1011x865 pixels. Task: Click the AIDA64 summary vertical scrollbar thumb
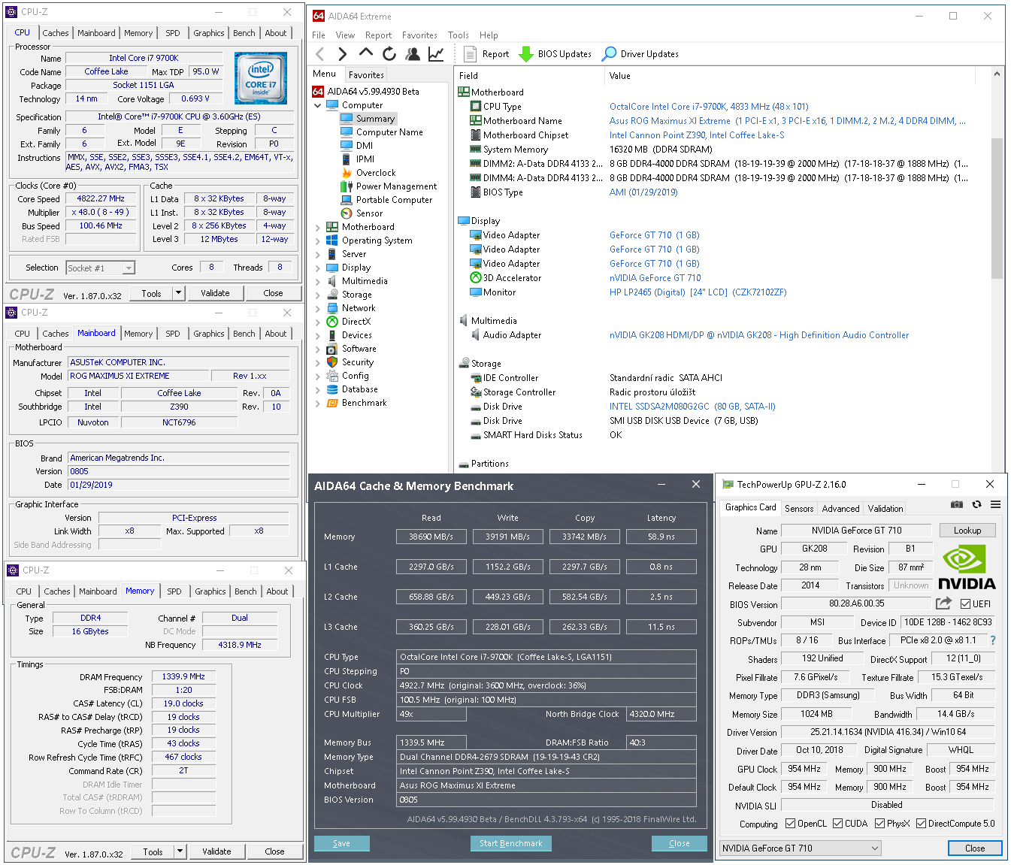tap(997, 208)
